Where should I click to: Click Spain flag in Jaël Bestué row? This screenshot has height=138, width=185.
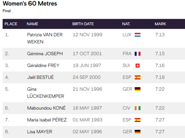point(137,77)
